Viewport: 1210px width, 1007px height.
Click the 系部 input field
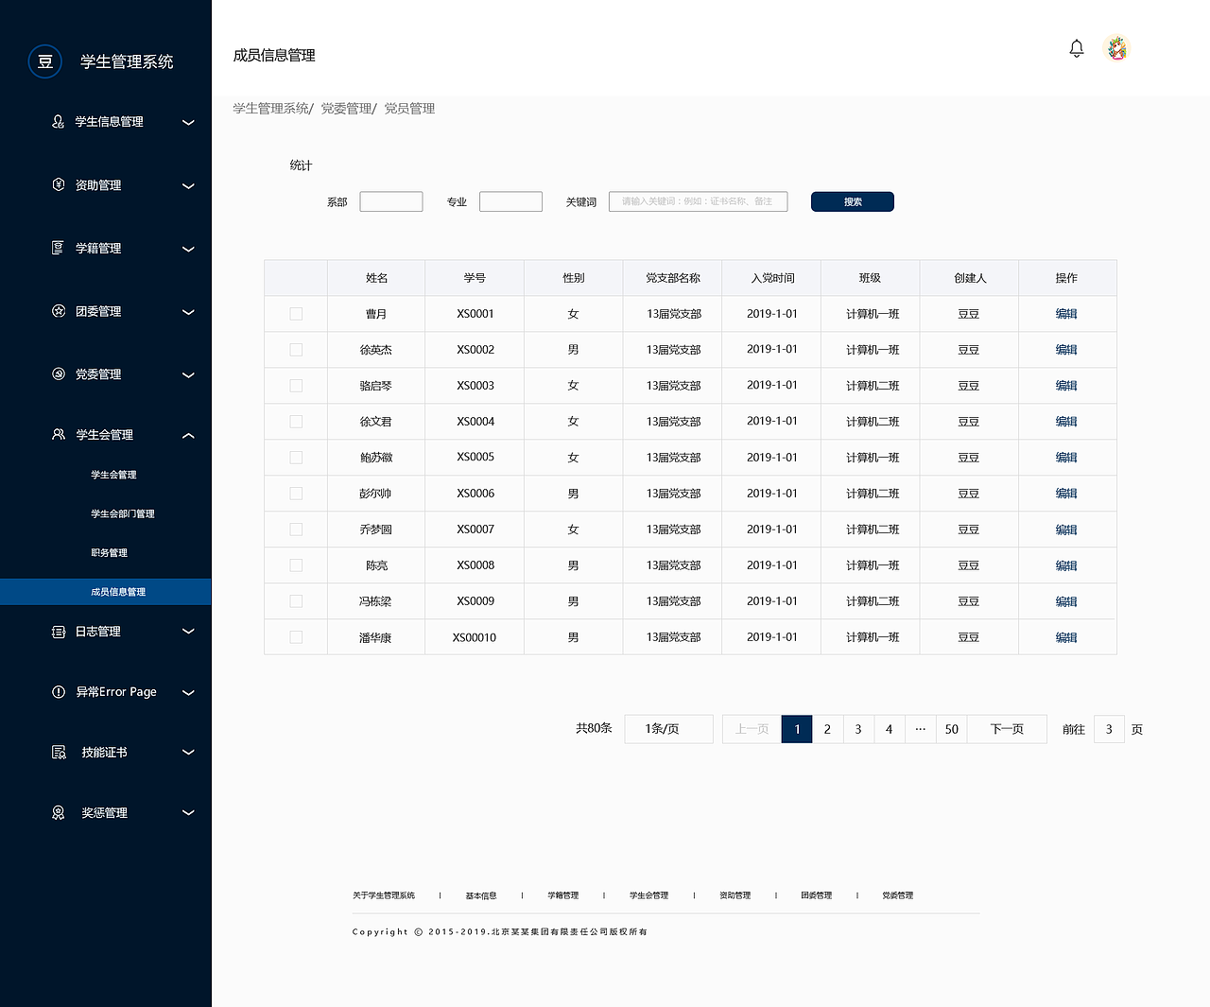point(391,201)
